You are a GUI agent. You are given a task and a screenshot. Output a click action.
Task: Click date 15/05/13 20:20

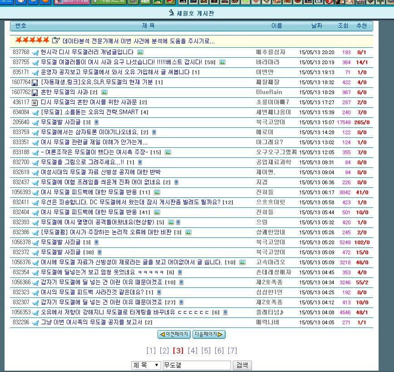pyautogui.click(x=317, y=52)
